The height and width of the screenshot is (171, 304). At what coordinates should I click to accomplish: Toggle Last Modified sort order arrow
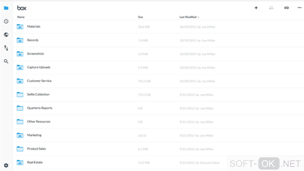click(198, 17)
